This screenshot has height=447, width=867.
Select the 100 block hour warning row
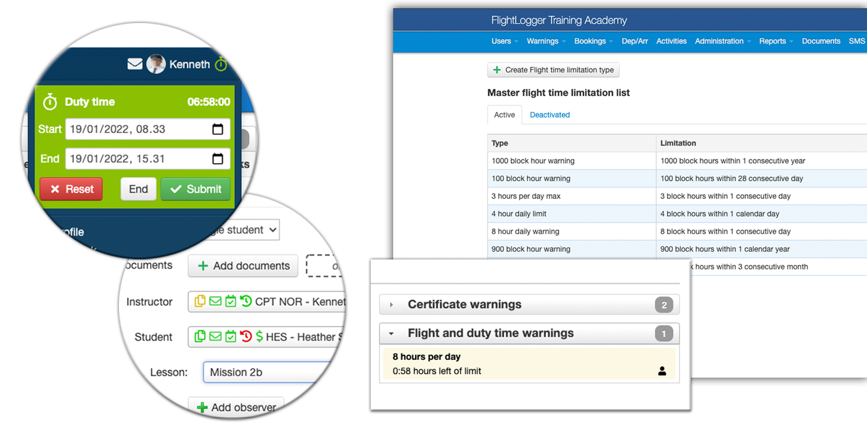tap(677, 178)
